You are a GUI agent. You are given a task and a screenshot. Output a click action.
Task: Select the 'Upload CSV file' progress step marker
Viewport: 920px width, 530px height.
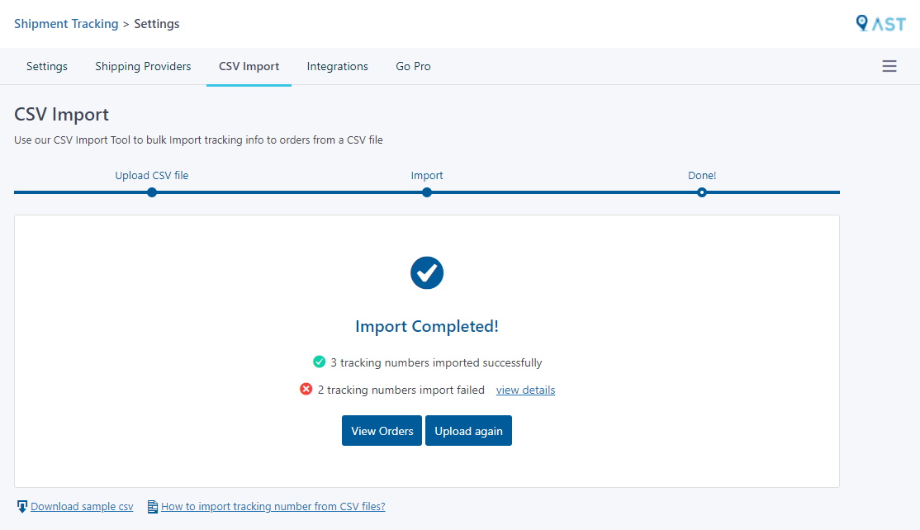(152, 192)
